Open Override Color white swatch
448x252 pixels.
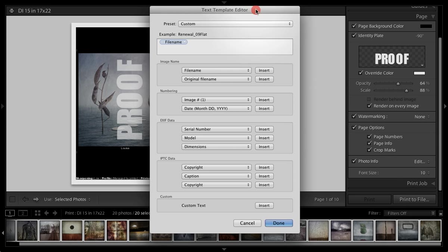coord(419,73)
